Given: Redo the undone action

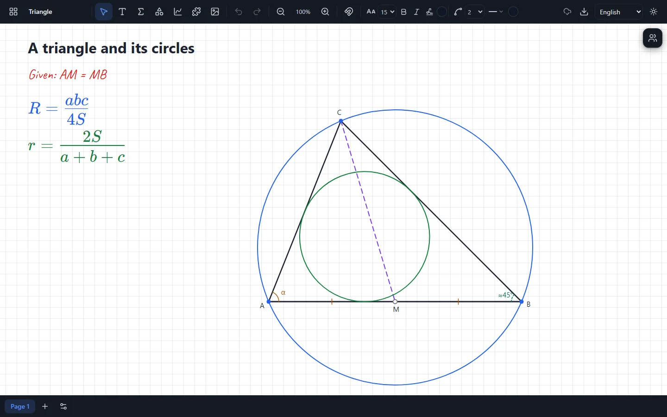Looking at the screenshot, I should [x=257, y=12].
